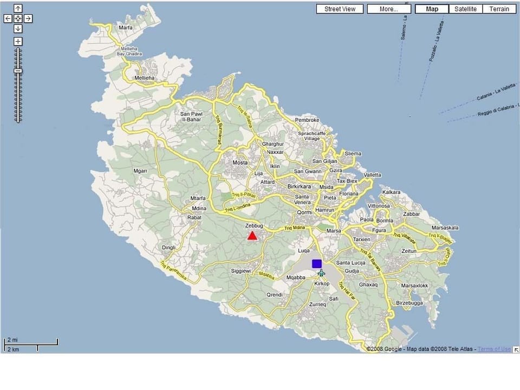Image resolution: width=520 pixels, height=390 pixels.
Task: Click the Mosta label
Action: [x=240, y=162]
